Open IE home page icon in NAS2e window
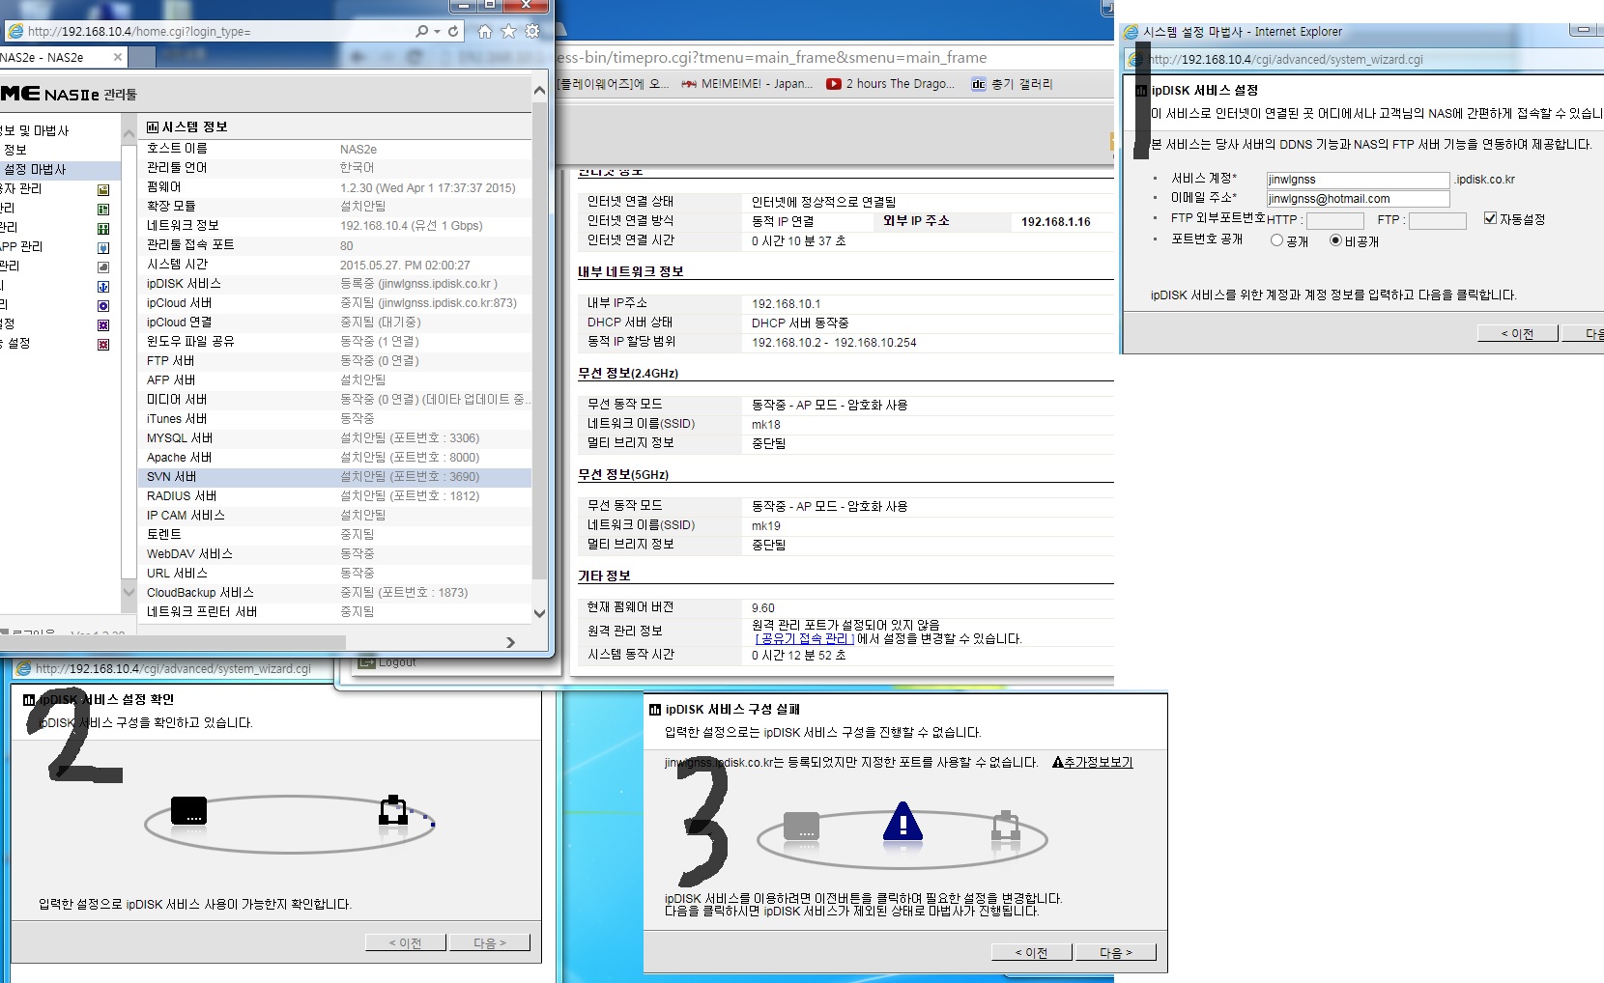The height and width of the screenshot is (983, 1604). click(x=485, y=32)
